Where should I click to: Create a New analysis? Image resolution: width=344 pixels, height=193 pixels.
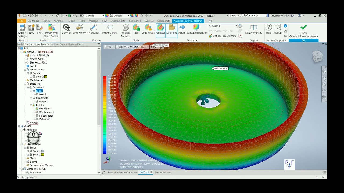[31, 29]
